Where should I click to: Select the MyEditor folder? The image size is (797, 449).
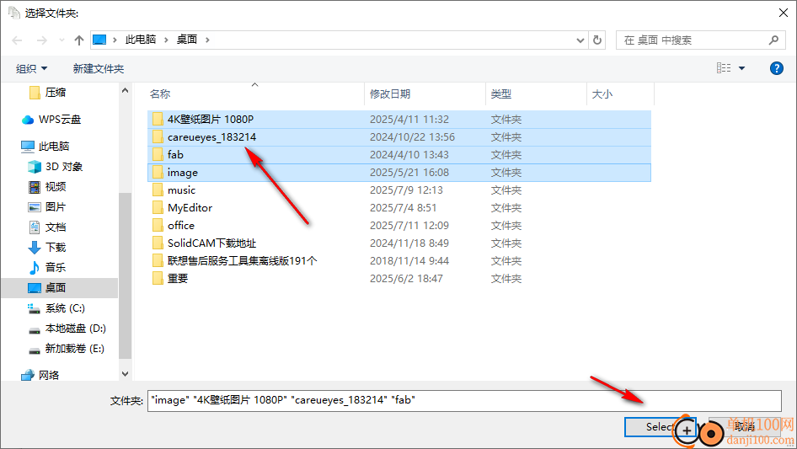(x=399, y=208)
